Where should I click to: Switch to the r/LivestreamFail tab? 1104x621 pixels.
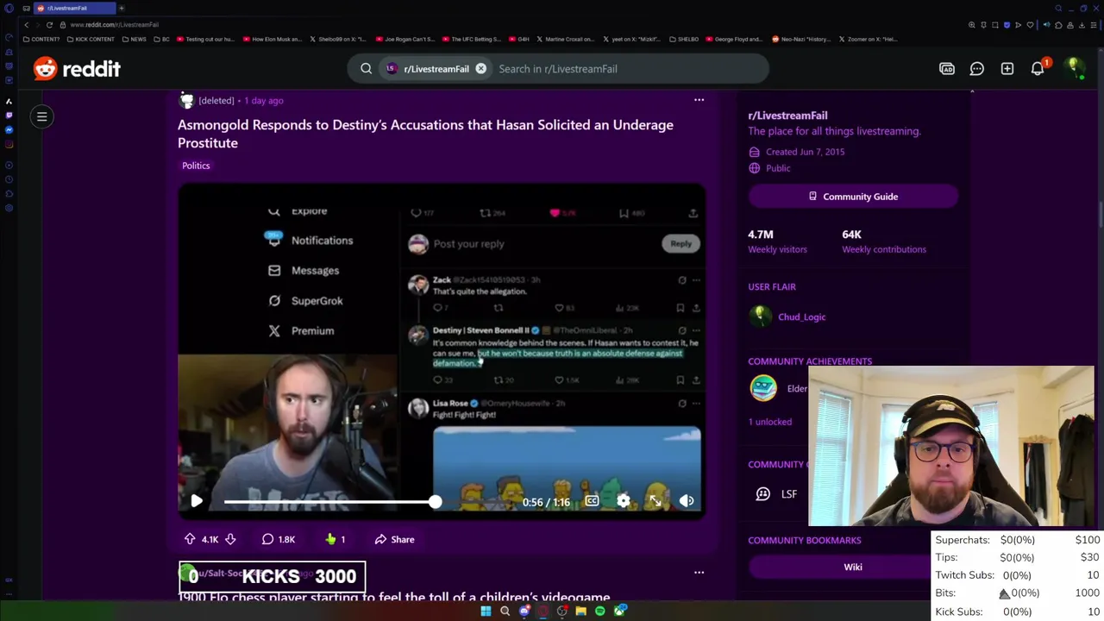click(74, 8)
